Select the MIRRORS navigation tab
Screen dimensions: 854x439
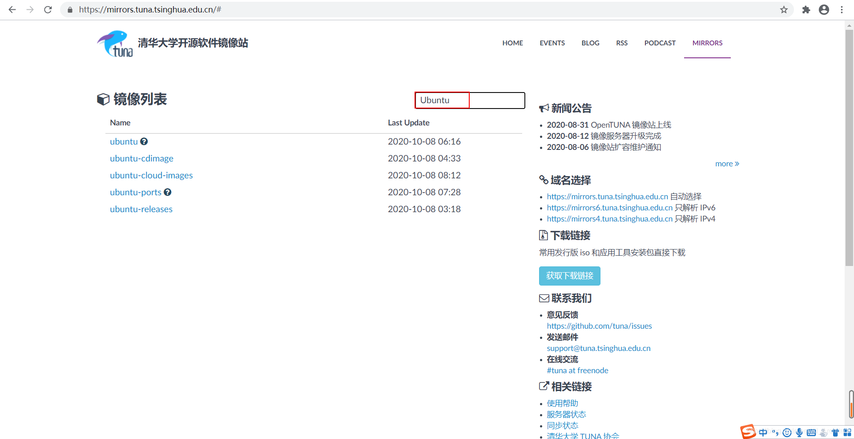707,43
